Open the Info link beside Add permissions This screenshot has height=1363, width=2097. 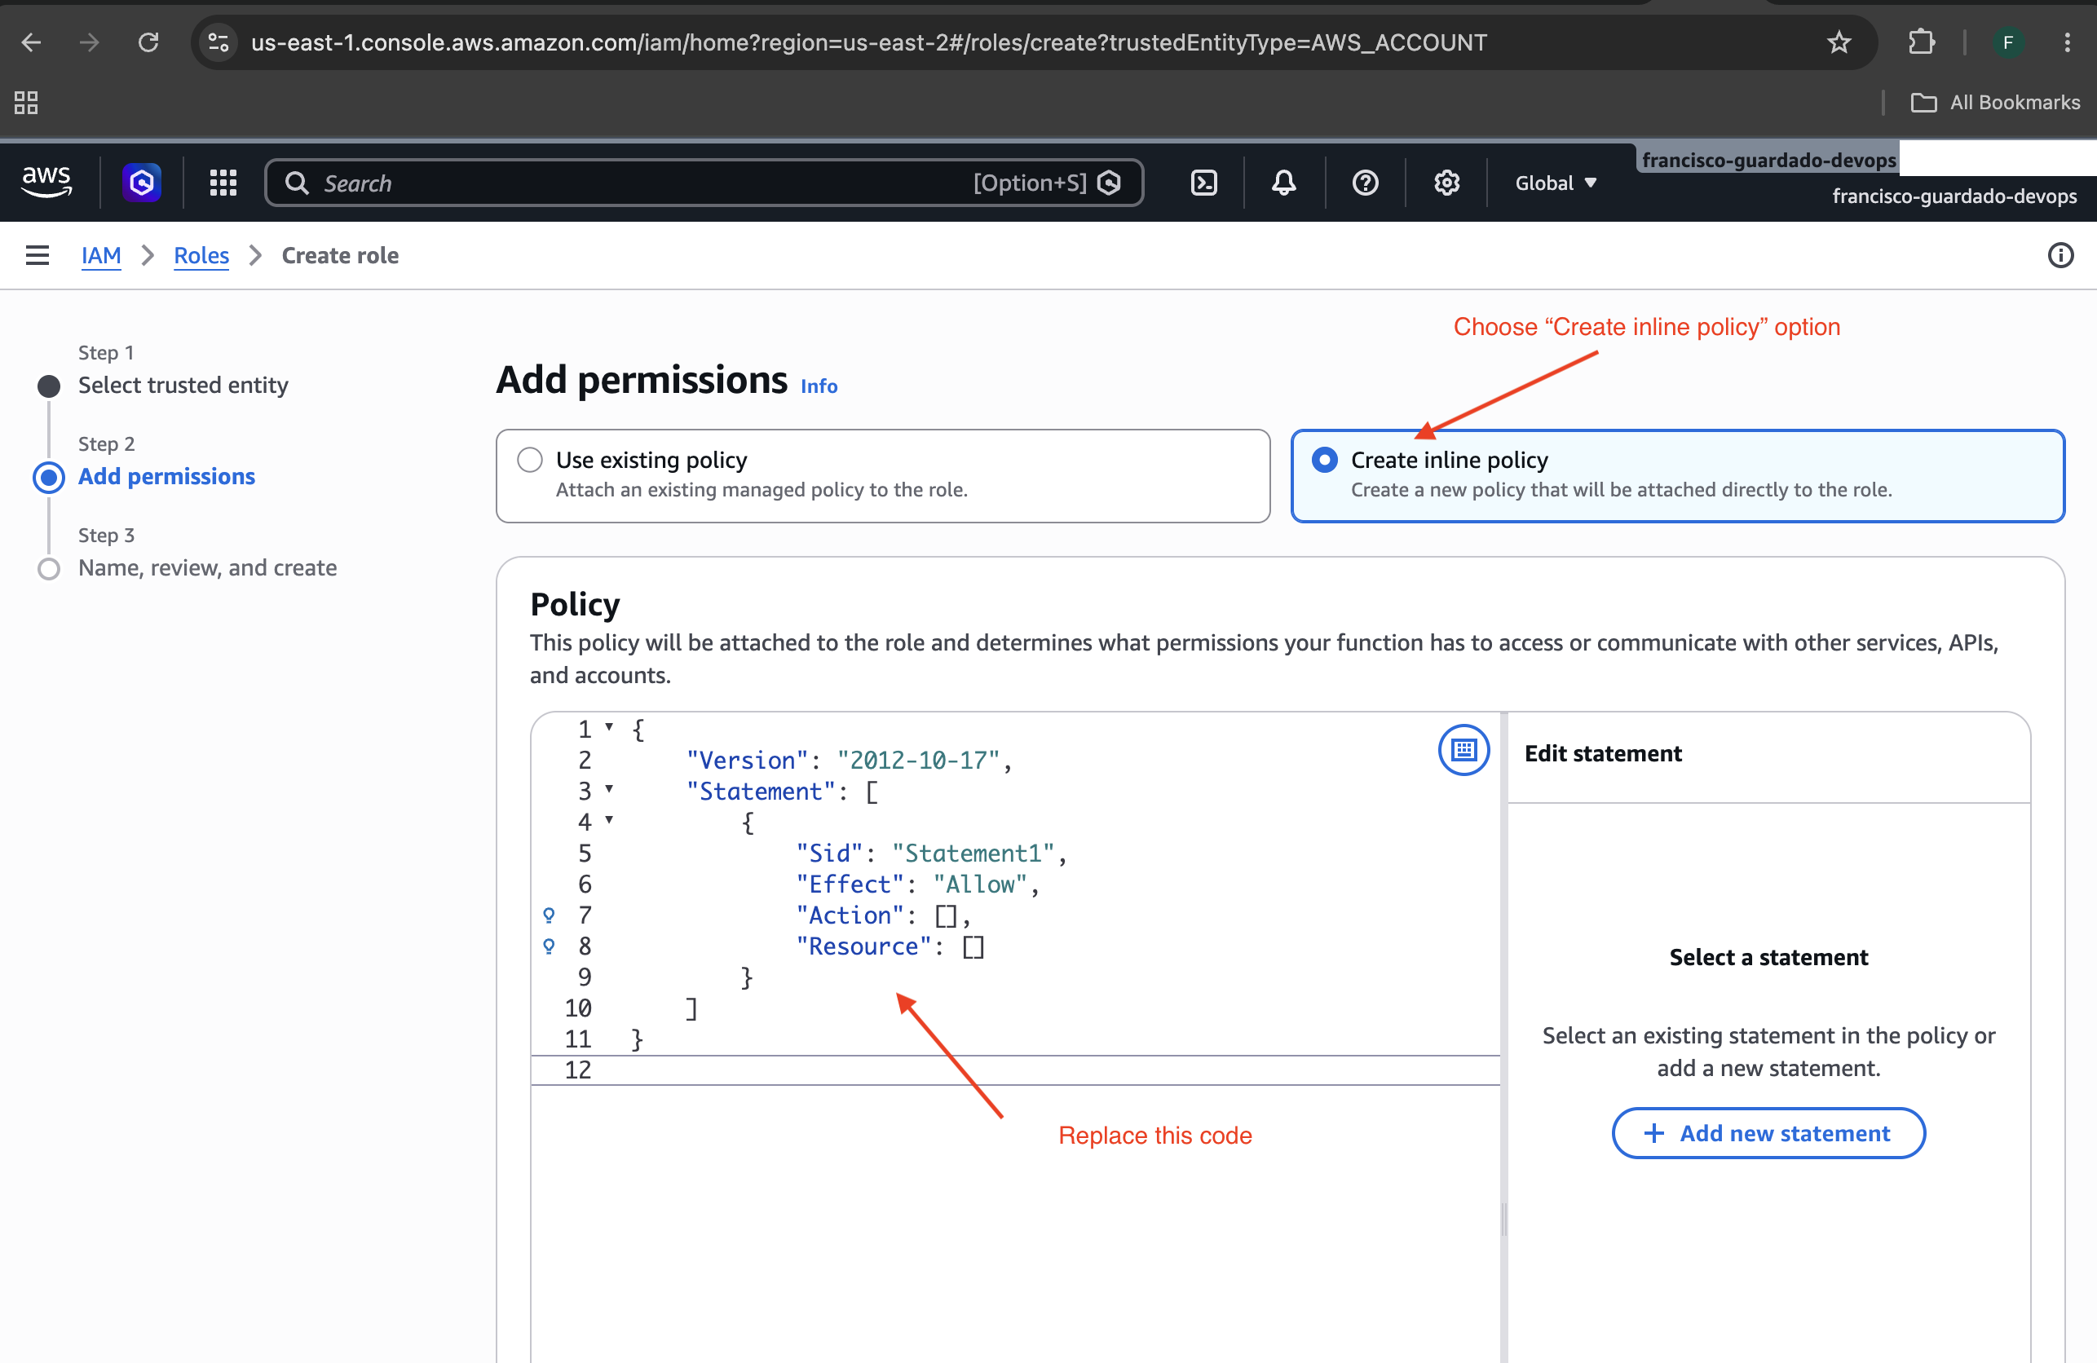click(x=819, y=386)
